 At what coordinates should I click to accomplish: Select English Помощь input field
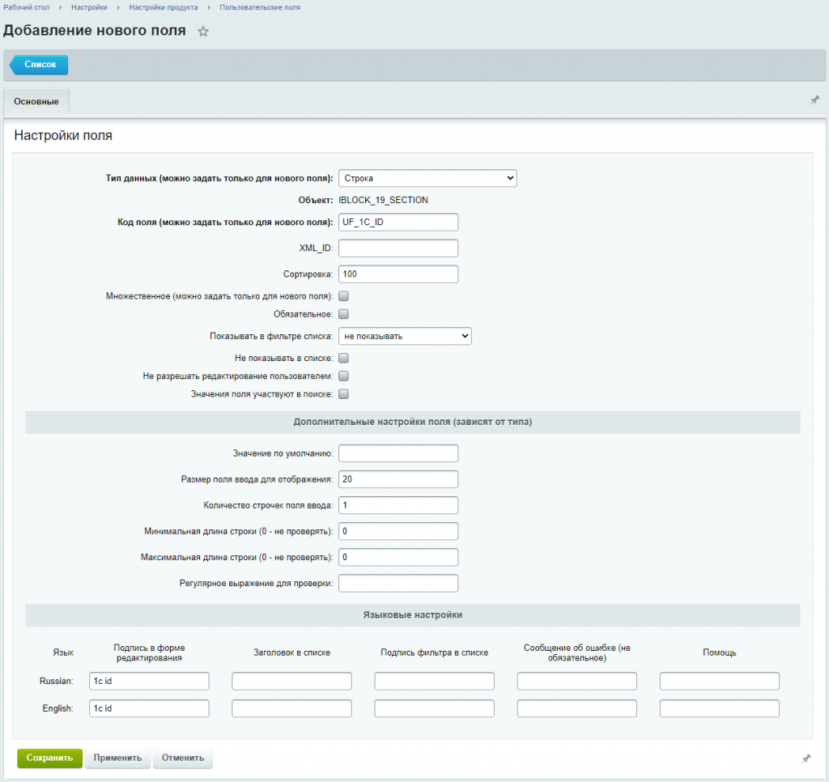pos(720,708)
